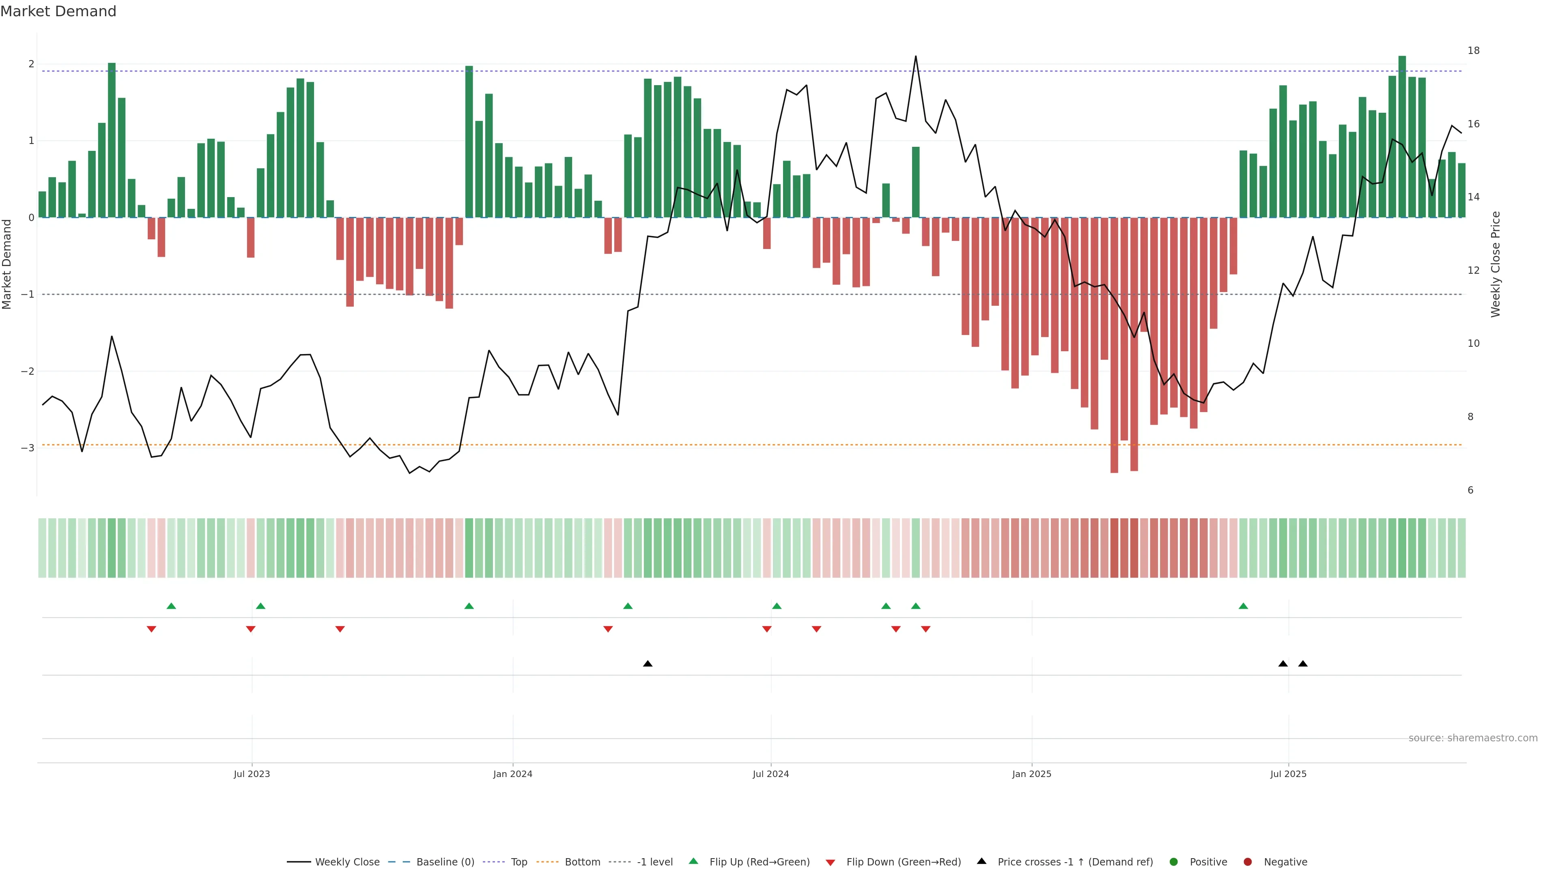Click the black triangle marker before Jul 2024
This screenshot has width=1558, height=876.
pos(648,664)
